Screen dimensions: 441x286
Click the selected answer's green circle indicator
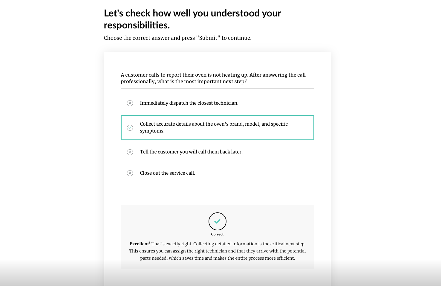130,127
